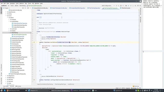Select AnalysisRateNewType.php in project tree

[19, 25]
